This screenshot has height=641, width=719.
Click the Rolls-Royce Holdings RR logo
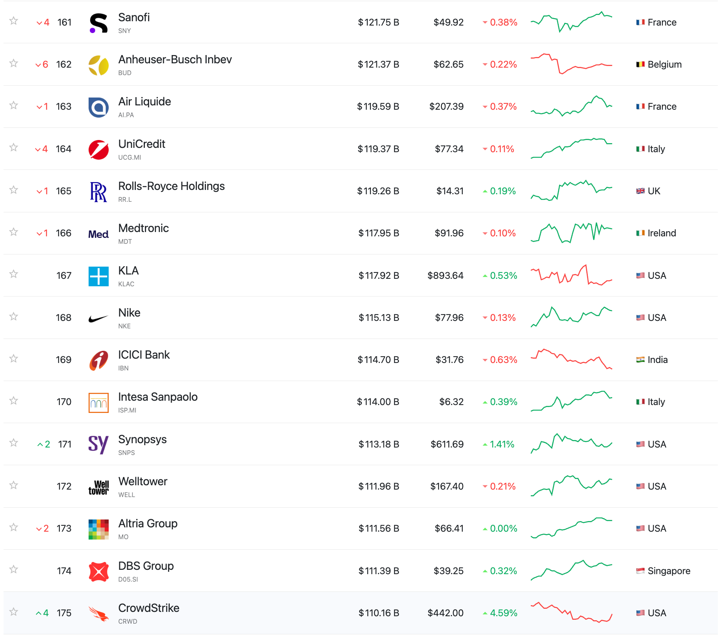98,192
